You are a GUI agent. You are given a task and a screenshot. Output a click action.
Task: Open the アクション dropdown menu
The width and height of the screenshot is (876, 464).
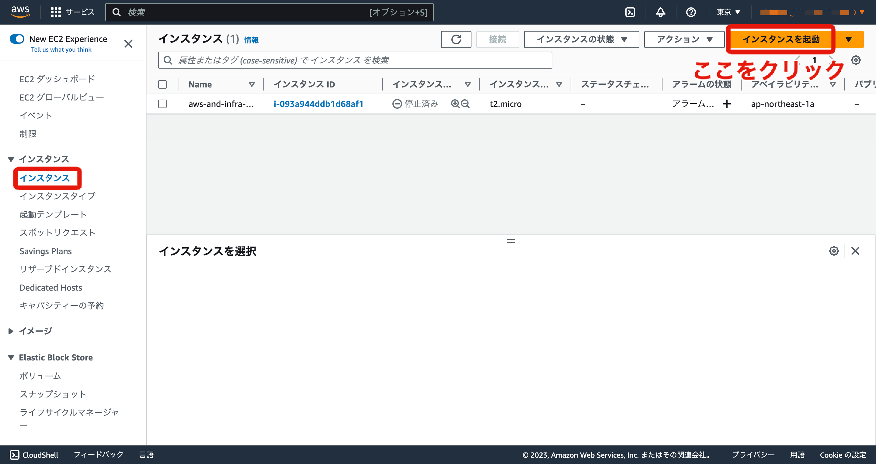pyautogui.click(x=684, y=39)
